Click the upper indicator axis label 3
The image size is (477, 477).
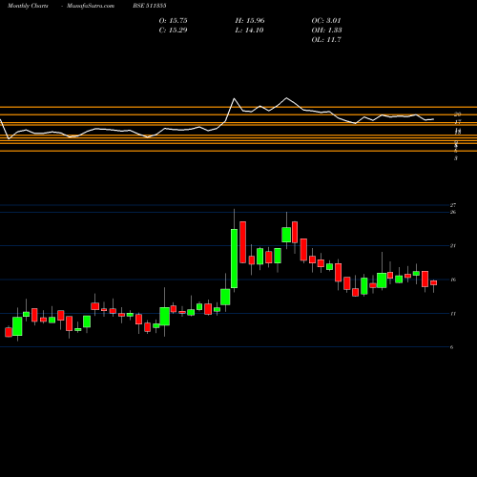(x=456, y=158)
